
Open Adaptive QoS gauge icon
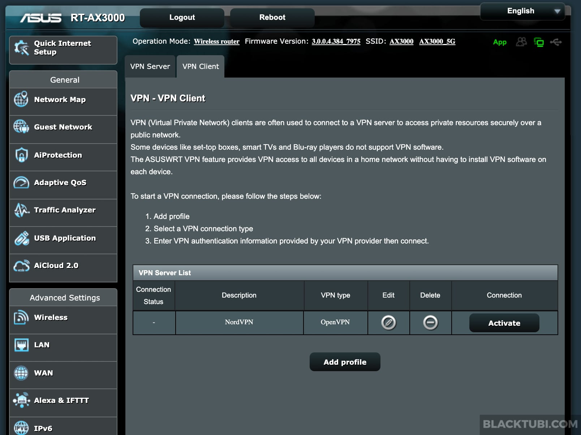point(21,183)
